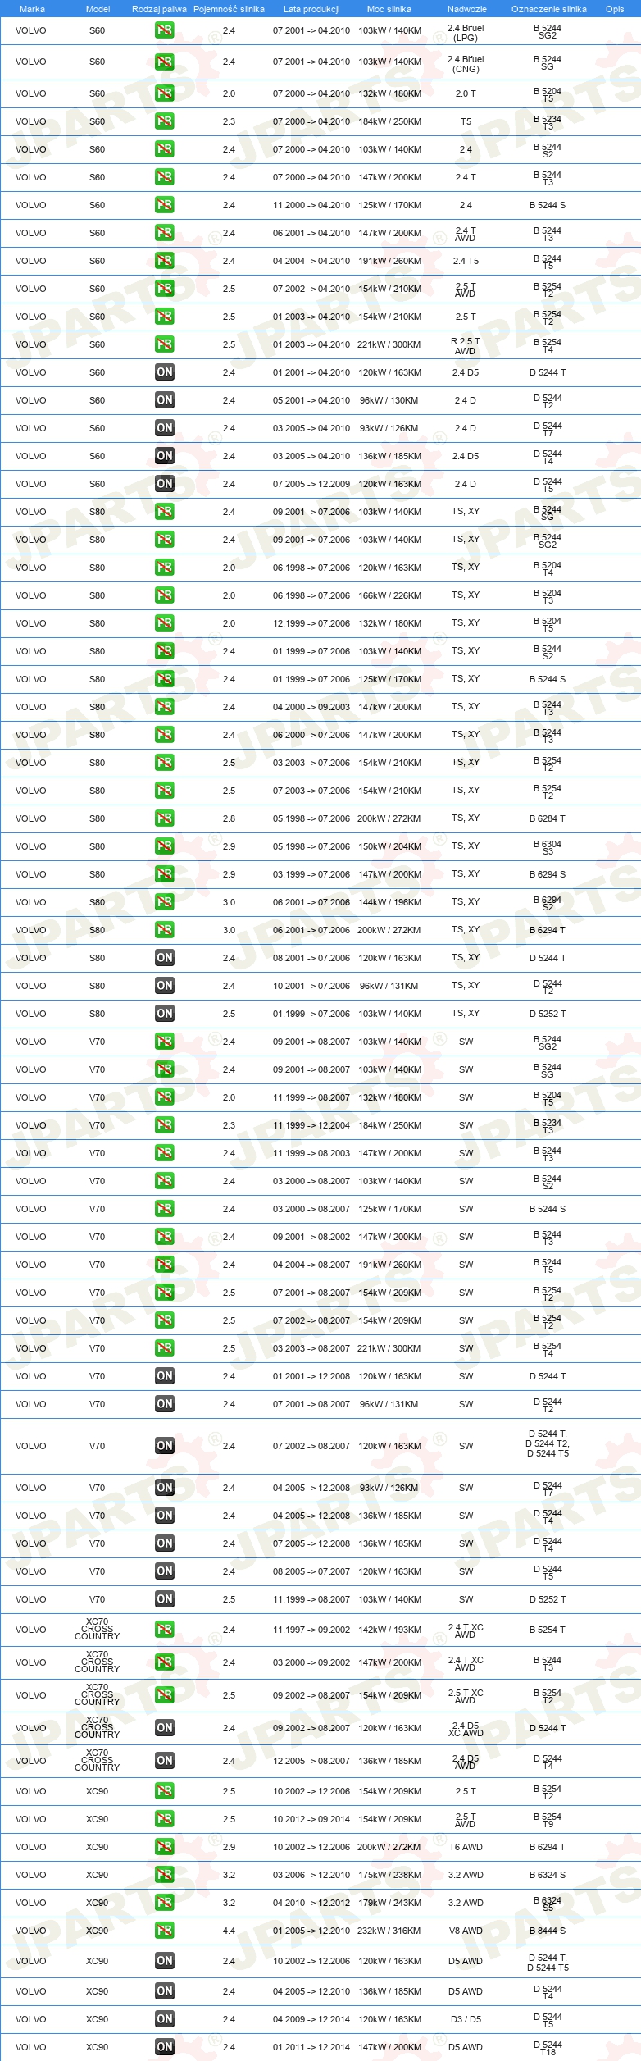Click petrol icon in XC70 Cross Country 142kW / 193KM row
641x2061 pixels.
(165, 1630)
